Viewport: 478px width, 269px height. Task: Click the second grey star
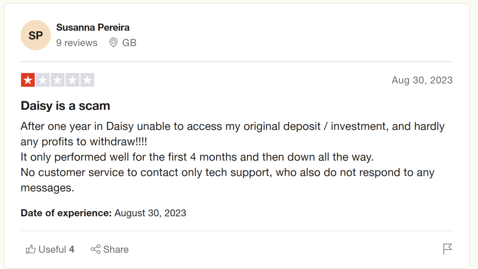42,80
